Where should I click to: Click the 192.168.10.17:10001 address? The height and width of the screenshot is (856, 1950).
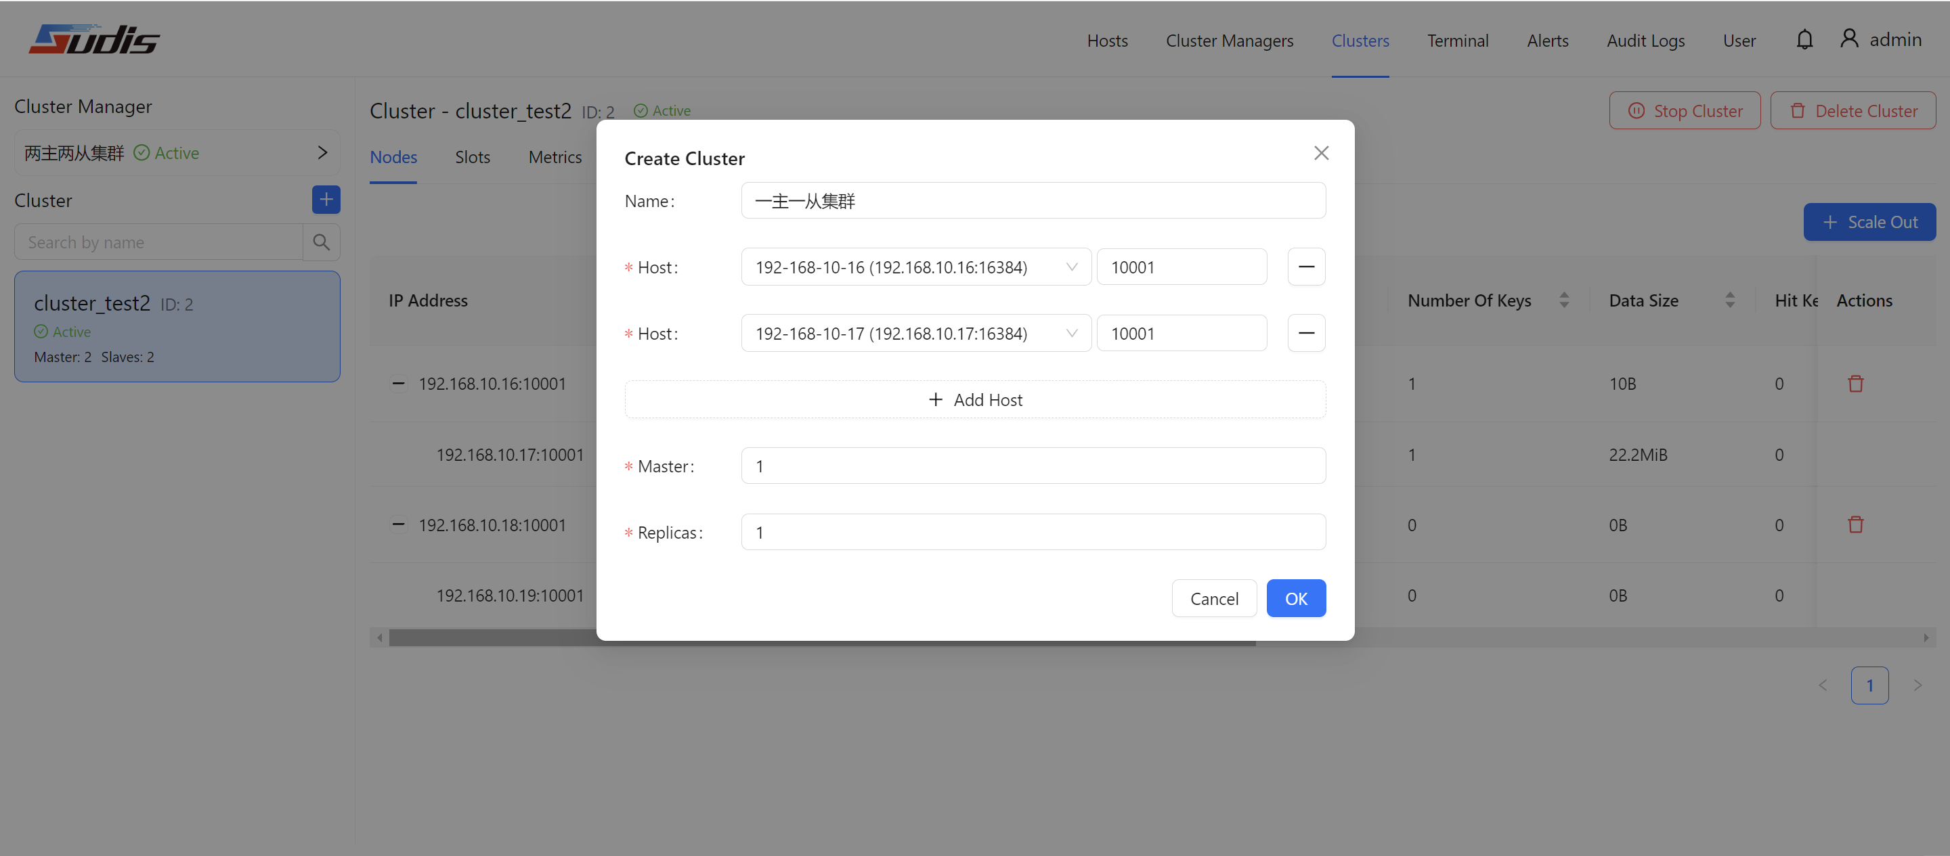pyautogui.click(x=509, y=455)
